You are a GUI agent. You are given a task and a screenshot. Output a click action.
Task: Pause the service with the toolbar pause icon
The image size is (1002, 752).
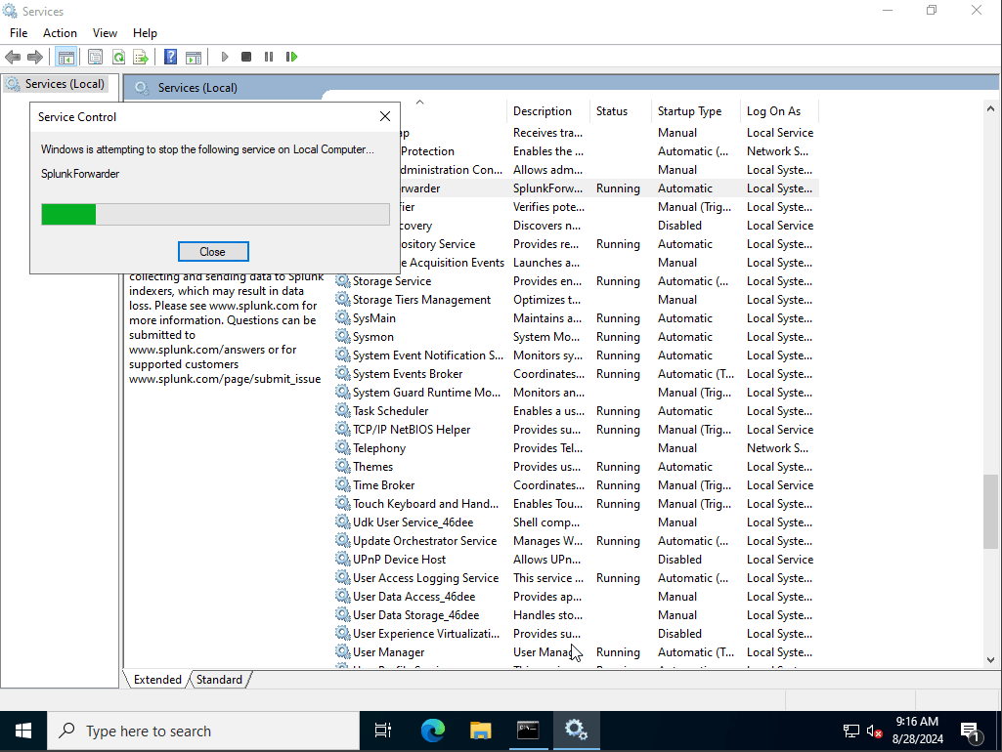(269, 57)
